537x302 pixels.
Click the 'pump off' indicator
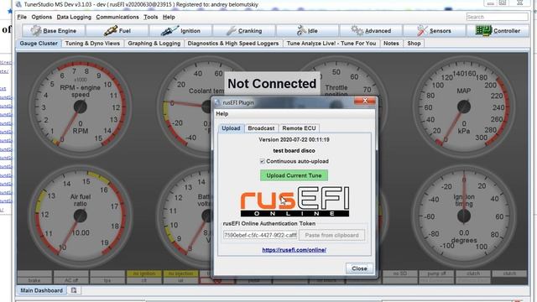[436, 273]
